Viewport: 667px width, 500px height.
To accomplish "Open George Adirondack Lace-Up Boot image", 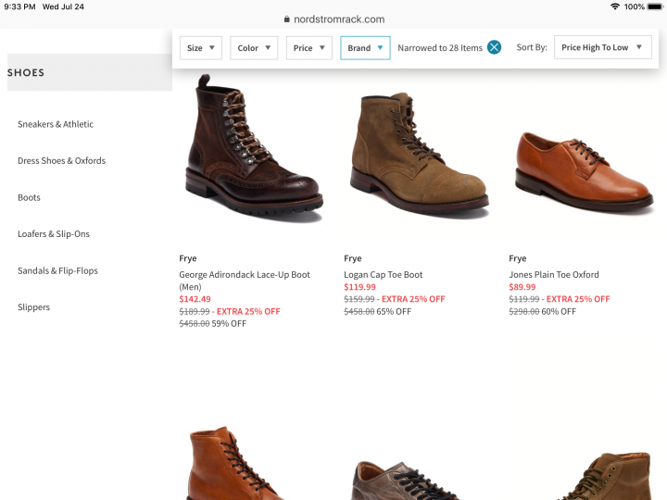I will pos(253,148).
